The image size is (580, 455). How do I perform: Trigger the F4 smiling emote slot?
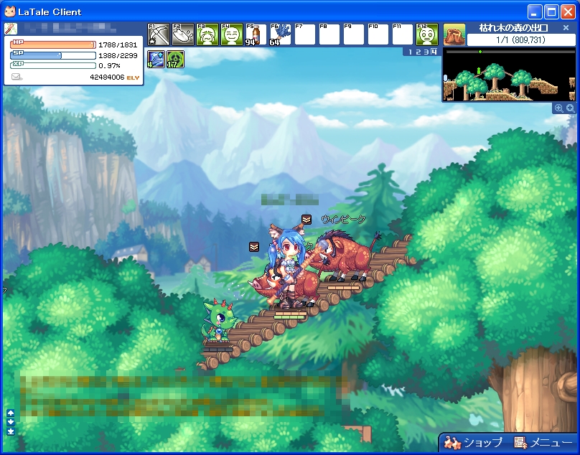coord(232,34)
